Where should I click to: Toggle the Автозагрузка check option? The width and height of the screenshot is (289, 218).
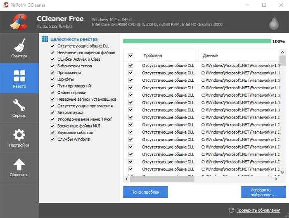click(x=52, y=113)
